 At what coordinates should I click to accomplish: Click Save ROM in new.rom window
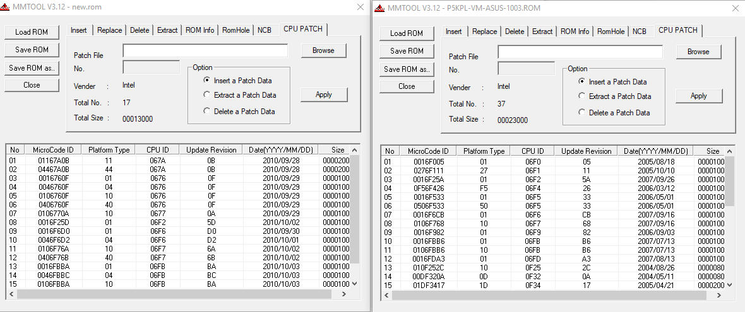click(32, 50)
